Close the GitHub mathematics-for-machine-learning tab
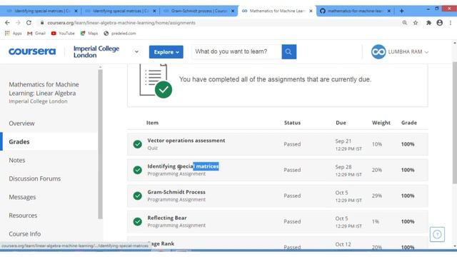Screen dimensions: 457x257 (388, 11)
